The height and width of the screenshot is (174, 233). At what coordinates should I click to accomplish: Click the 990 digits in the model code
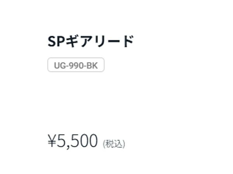click(x=76, y=65)
